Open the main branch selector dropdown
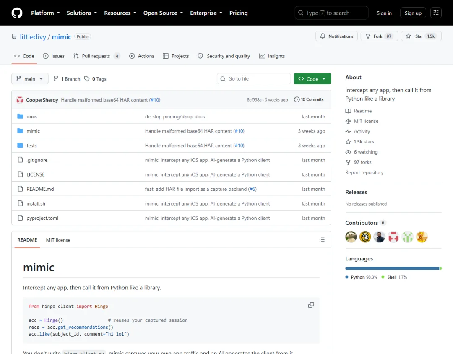This screenshot has height=354, width=453. point(30,79)
